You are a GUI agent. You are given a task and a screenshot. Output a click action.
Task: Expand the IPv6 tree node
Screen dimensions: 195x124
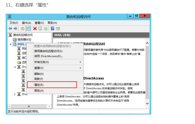[x=15, y=94]
